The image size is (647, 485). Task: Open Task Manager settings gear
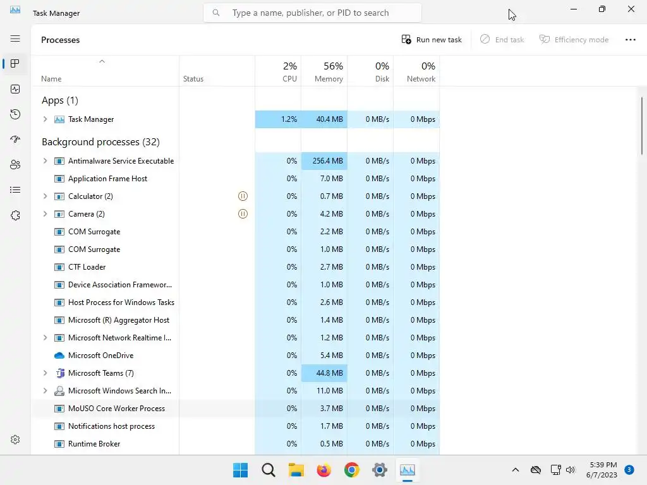15,440
